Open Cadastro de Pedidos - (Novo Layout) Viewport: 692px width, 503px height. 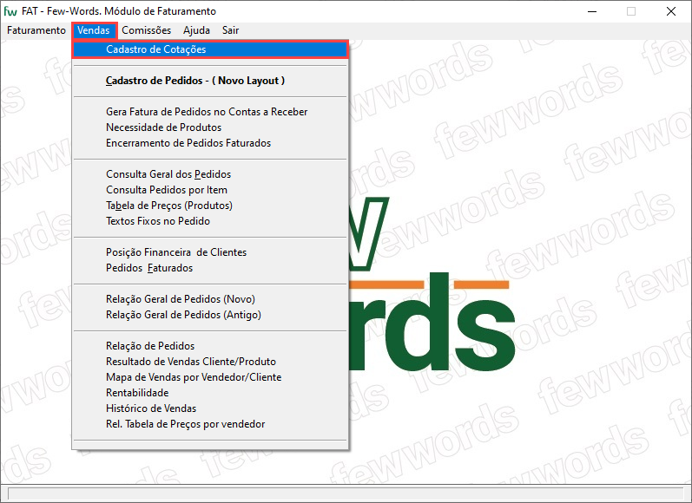pos(210,81)
